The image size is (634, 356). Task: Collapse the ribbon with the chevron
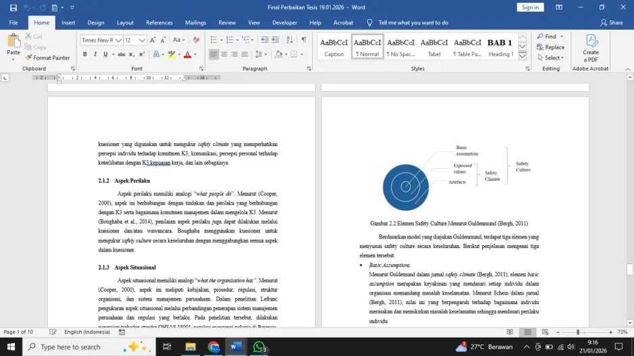point(627,69)
